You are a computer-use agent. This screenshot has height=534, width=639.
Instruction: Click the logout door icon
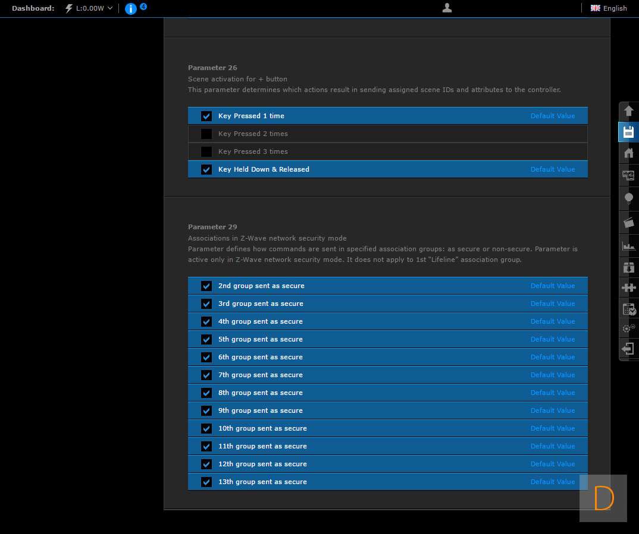[x=628, y=349]
